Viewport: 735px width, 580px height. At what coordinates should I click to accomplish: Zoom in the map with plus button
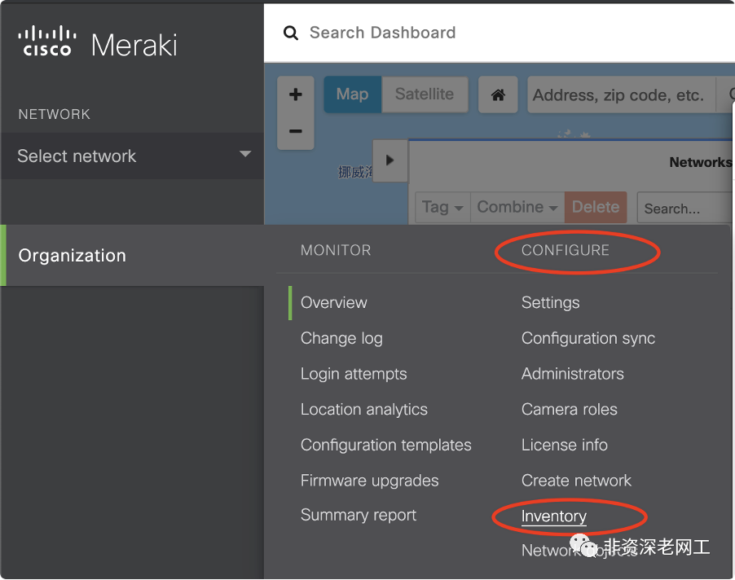296,95
